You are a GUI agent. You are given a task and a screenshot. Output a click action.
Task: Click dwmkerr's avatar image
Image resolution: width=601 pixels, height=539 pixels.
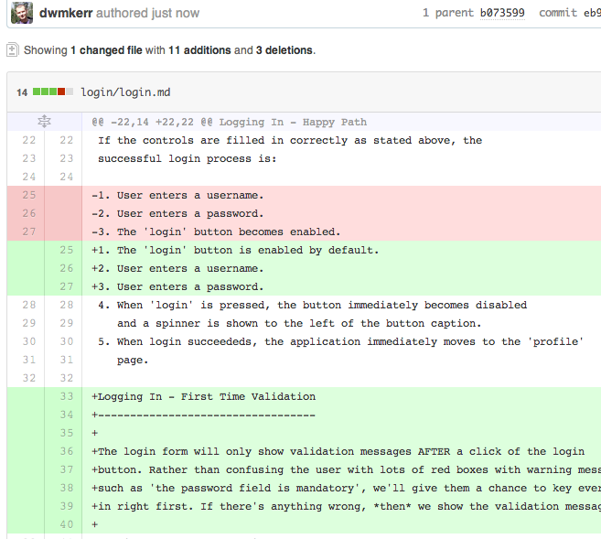pyautogui.click(x=22, y=13)
